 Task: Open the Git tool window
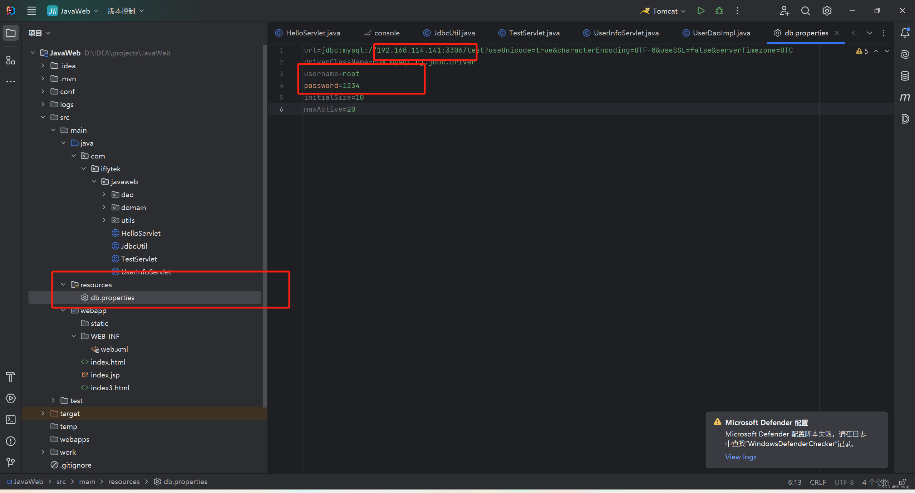coord(11,463)
